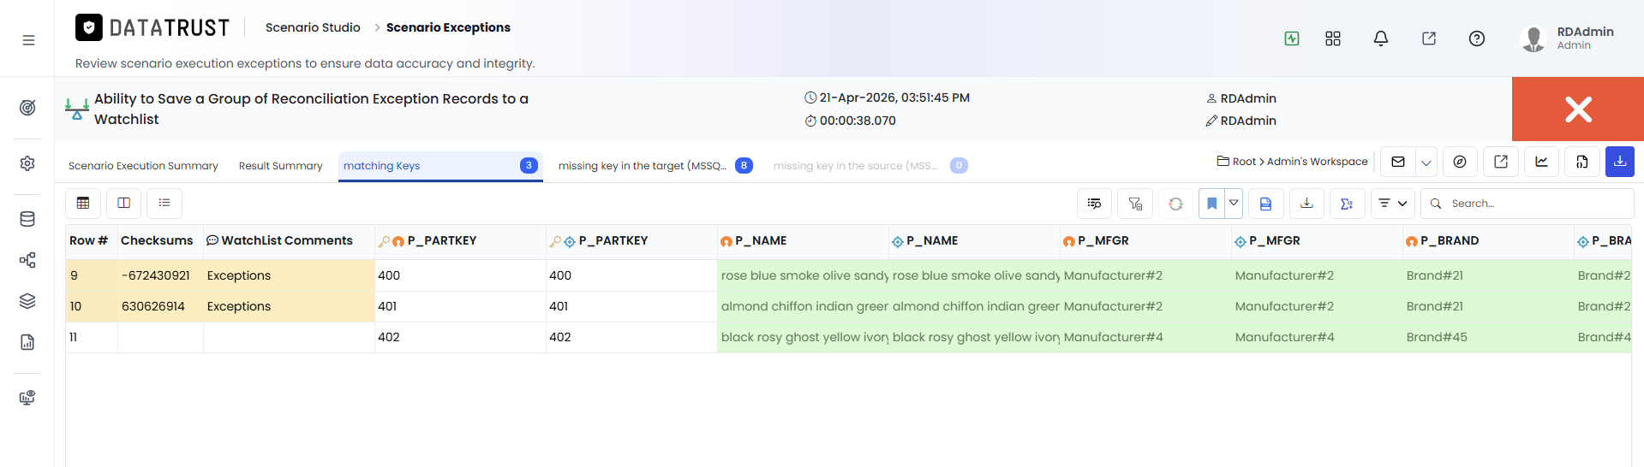Click the search-in-list toolbar icon
1644x467 pixels.
coord(1094,204)
